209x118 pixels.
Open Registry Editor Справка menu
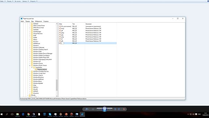46,21
